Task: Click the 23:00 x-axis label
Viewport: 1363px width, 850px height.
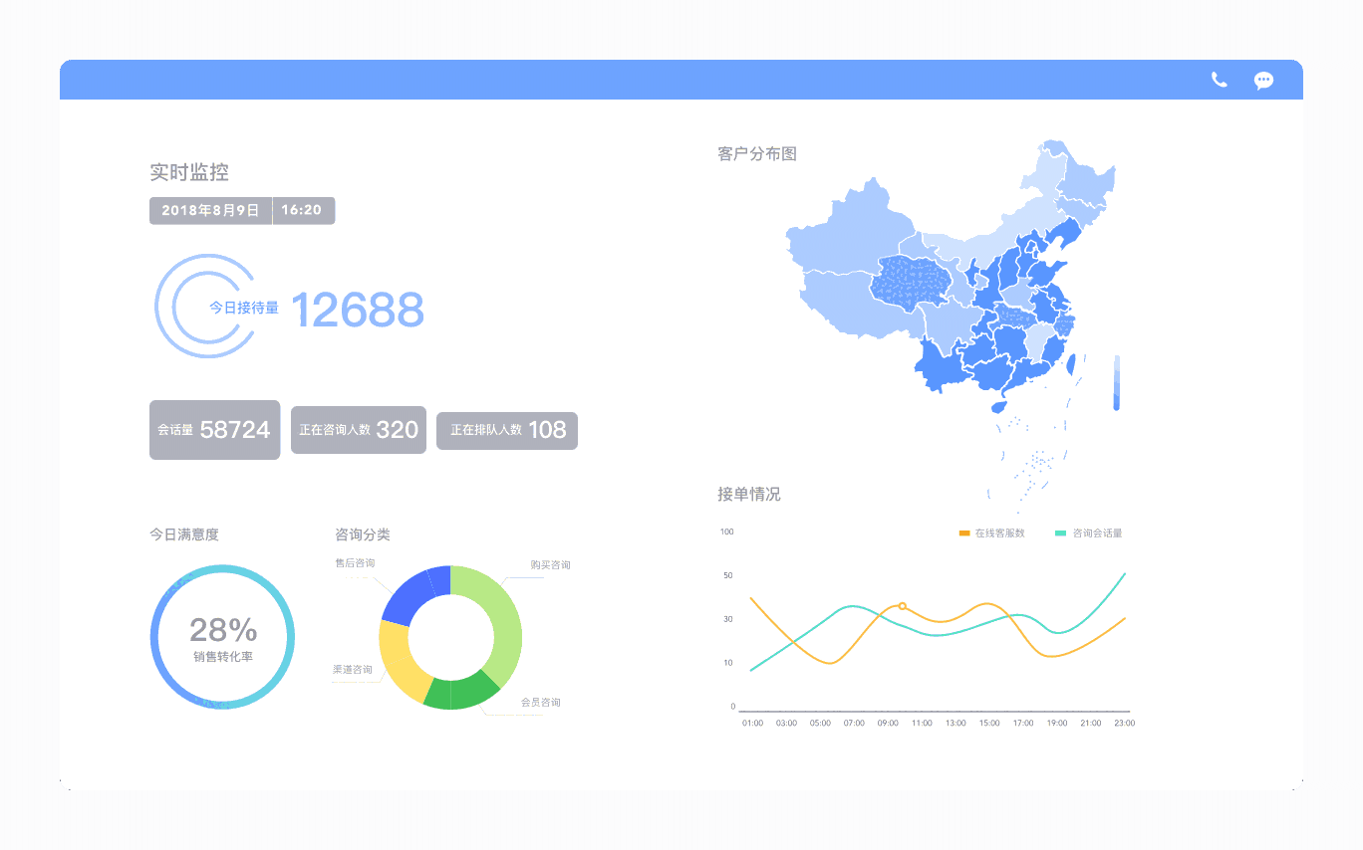Action: click(1125, 724)
